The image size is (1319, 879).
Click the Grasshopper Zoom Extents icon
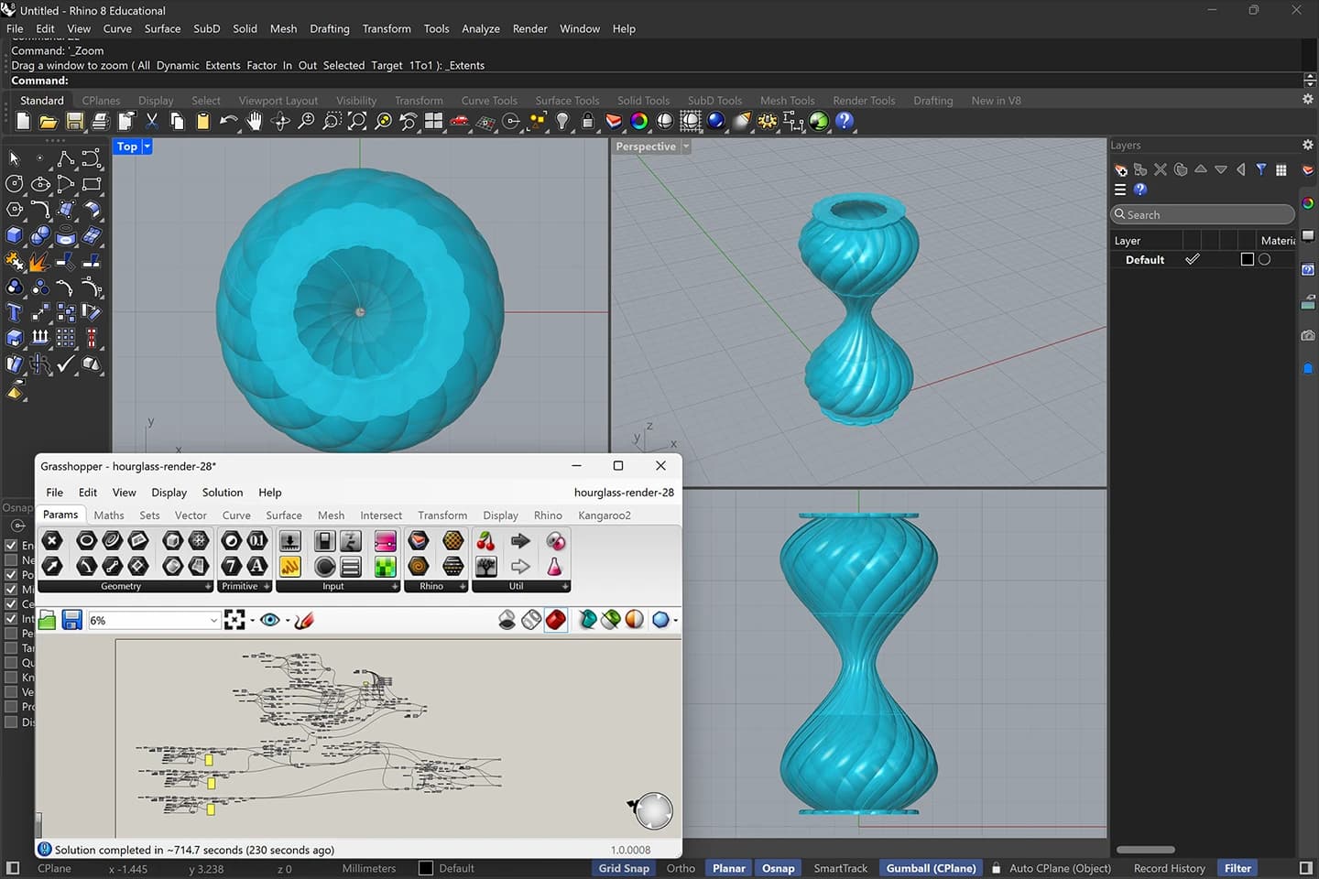pos(234,620)
